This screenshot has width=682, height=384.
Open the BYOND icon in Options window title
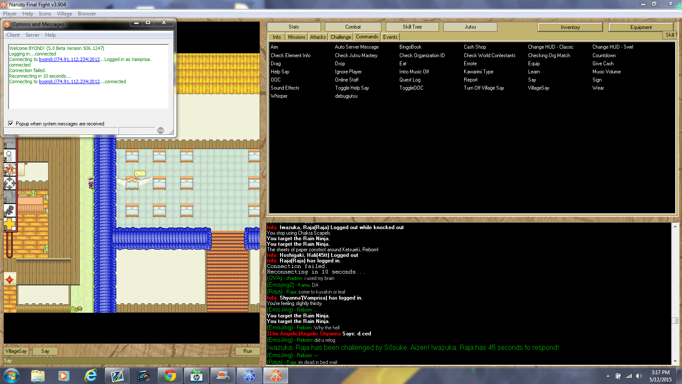click(7, 24)
